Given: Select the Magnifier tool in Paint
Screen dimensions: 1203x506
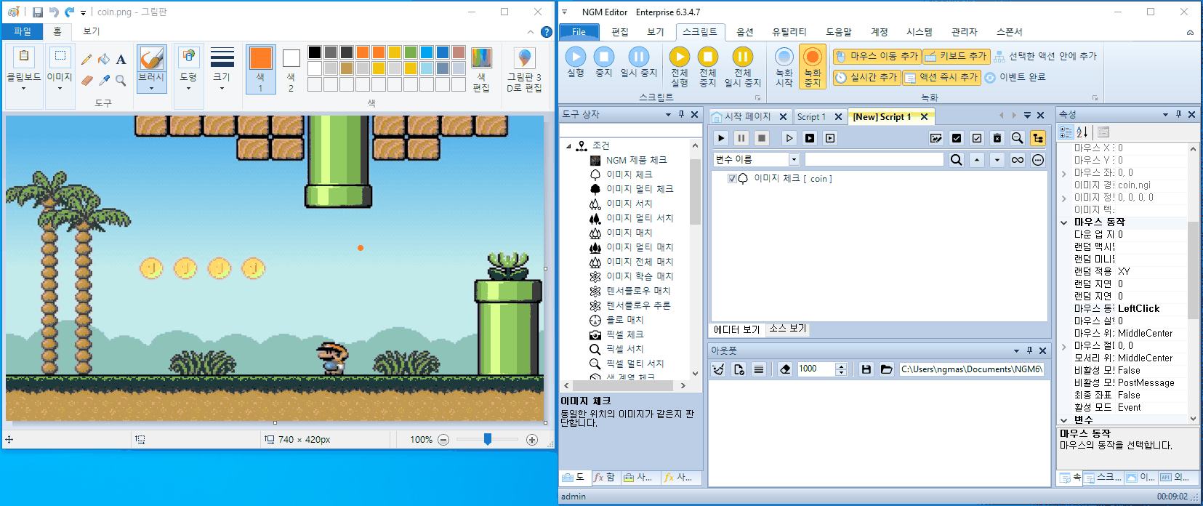Looking at the screenshot, I should pyautogui.click(x=121, y=81).
